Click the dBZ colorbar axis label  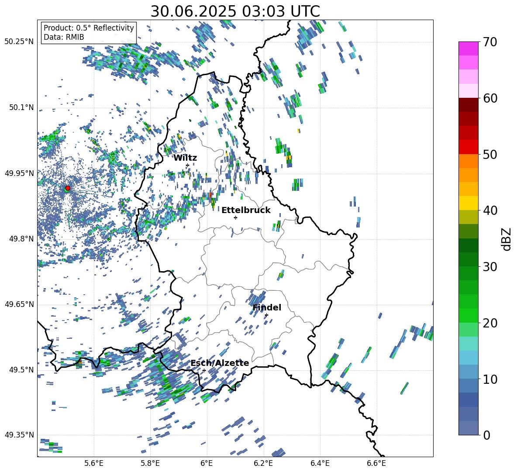[x=507, y=239]
